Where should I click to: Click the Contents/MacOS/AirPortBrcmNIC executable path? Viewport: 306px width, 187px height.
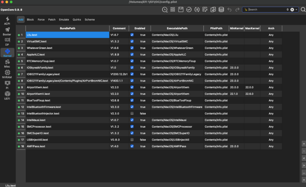tap(177, 81)
